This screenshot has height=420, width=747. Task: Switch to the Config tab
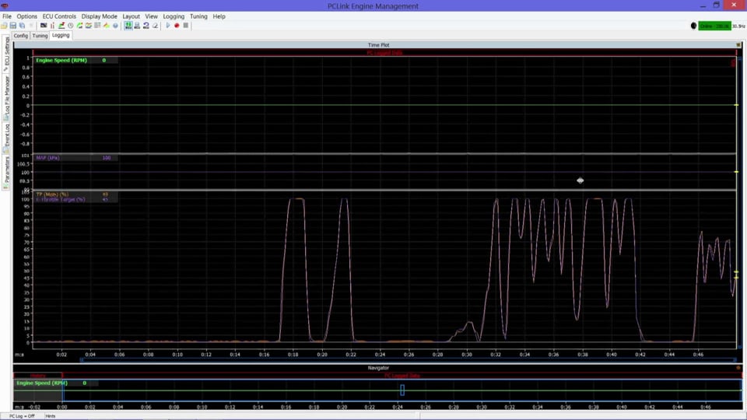coord(21,36)
